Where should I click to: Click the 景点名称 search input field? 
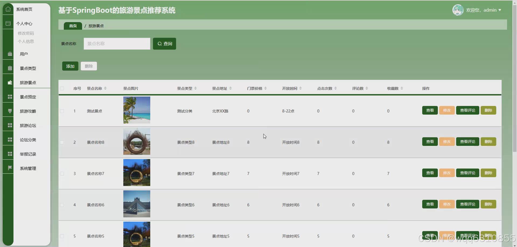117,43
